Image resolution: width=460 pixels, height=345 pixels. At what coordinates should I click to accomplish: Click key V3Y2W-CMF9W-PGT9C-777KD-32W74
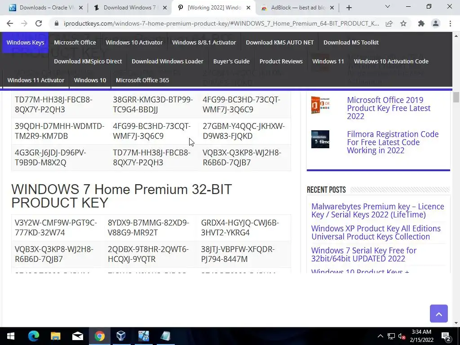(56, 228)
